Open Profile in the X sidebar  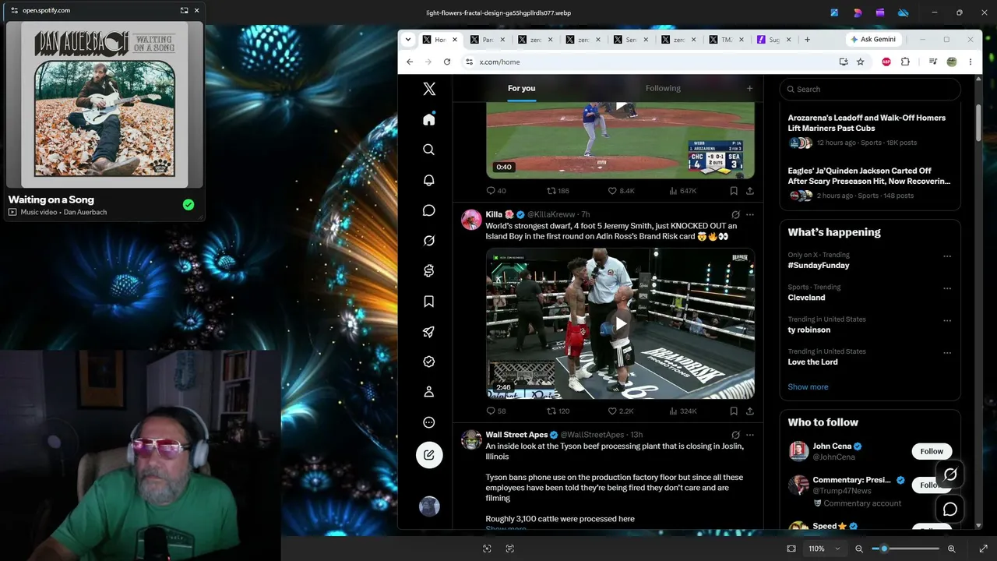(x=429, y=392)
